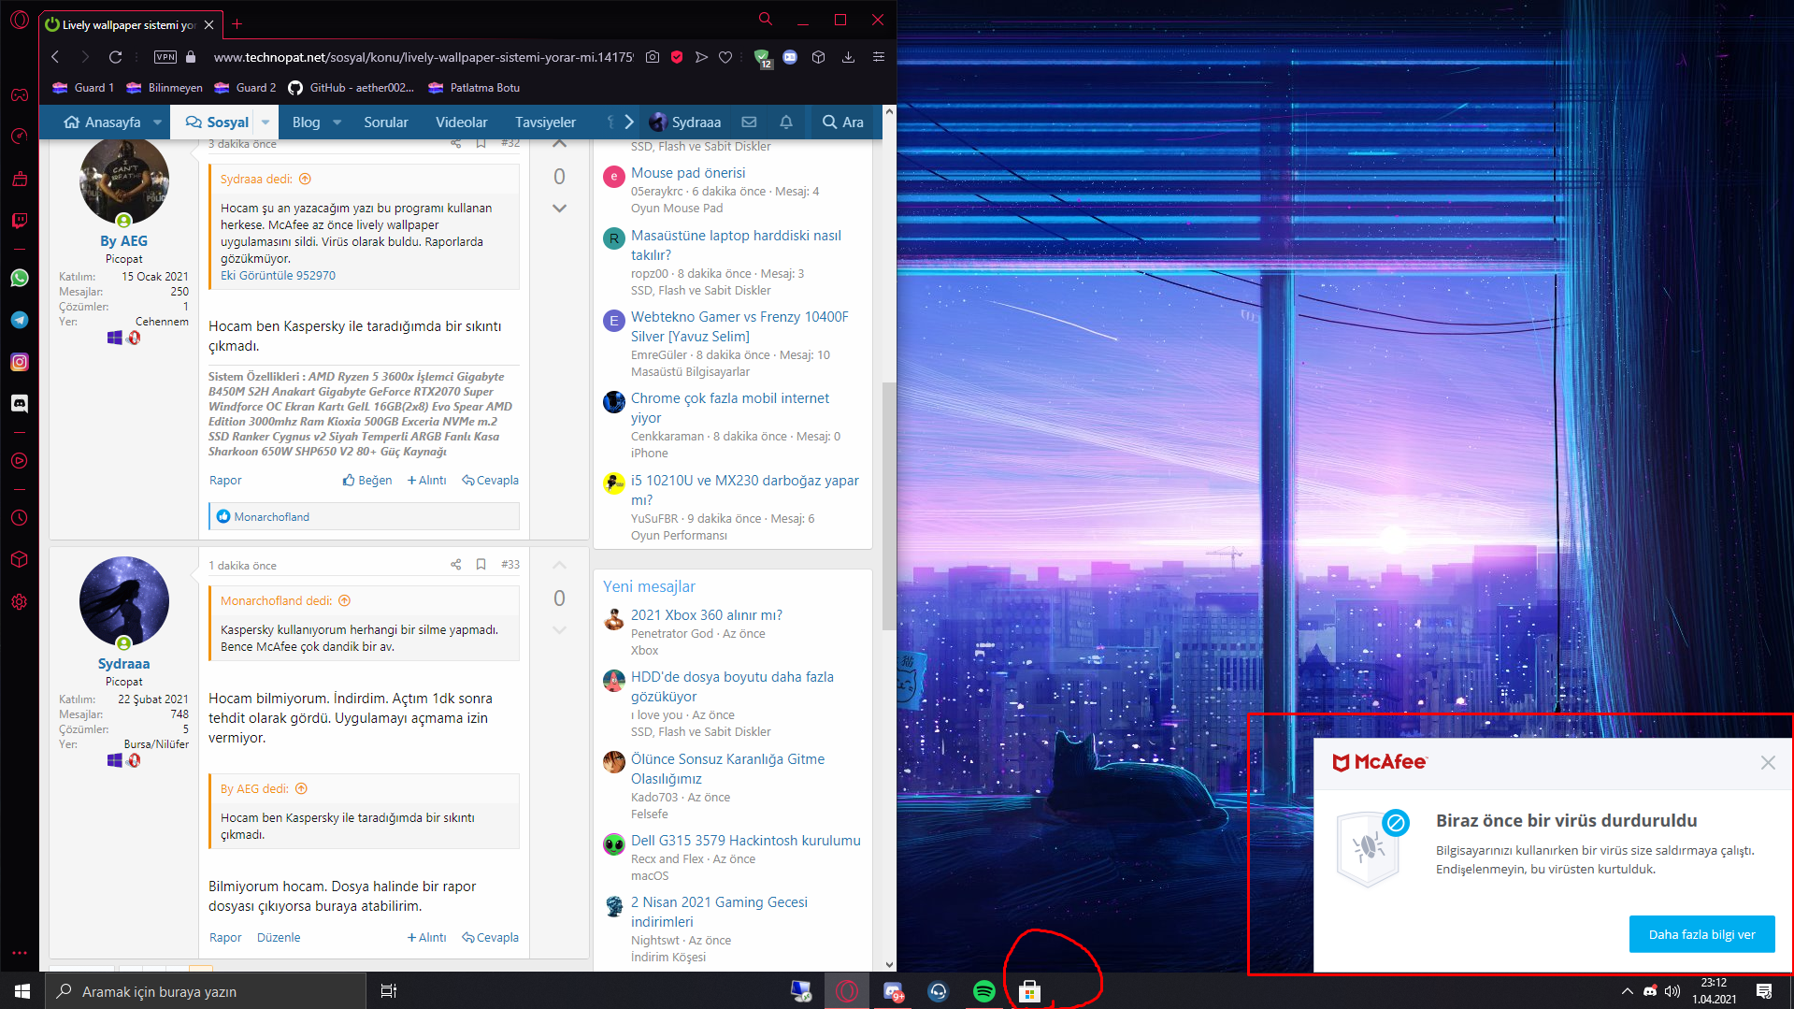Viewport: 1794px width, 1009px height.
Task: Expand Sydraaa quote in post #32
Action: [x=305, y=180]
